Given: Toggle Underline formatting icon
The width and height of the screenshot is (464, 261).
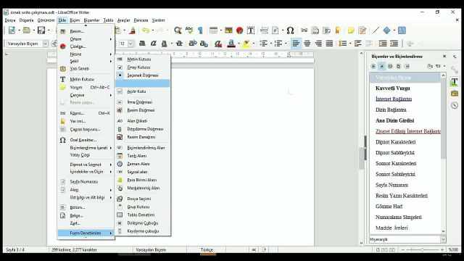Looking at the screenshot, I should [x=165, y=43].
